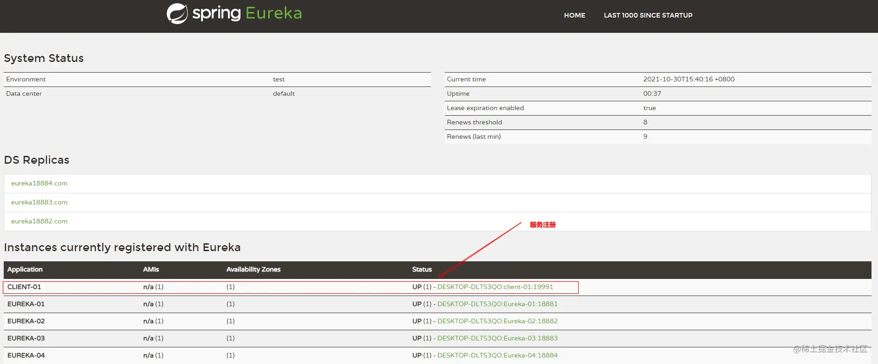
Task: Open the Eureka-02:18882 instance link
Action: point(498,321)
